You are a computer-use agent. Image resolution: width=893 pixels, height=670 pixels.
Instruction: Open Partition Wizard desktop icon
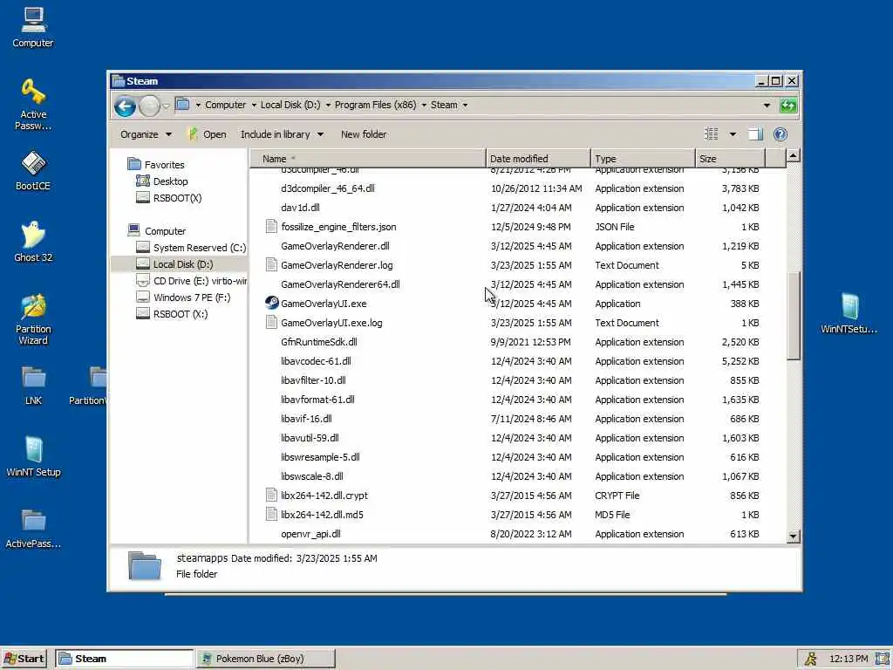(33, 319)
